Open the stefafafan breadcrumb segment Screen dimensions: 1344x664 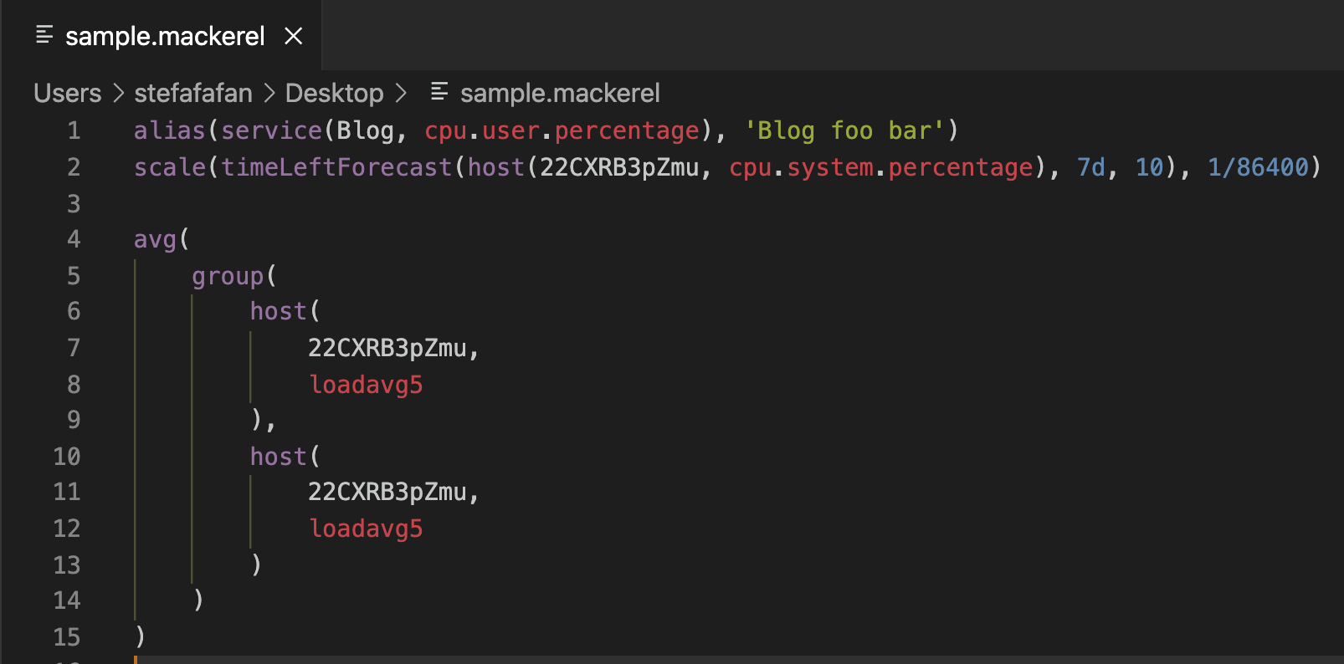[193, 93]
